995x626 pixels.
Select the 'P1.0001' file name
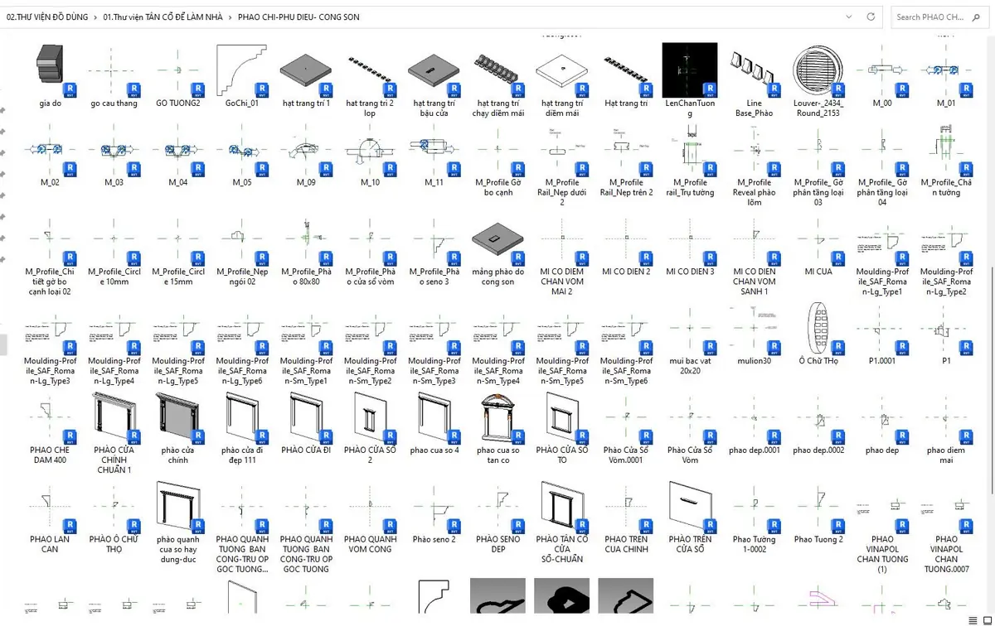click(x=881, y=361)
